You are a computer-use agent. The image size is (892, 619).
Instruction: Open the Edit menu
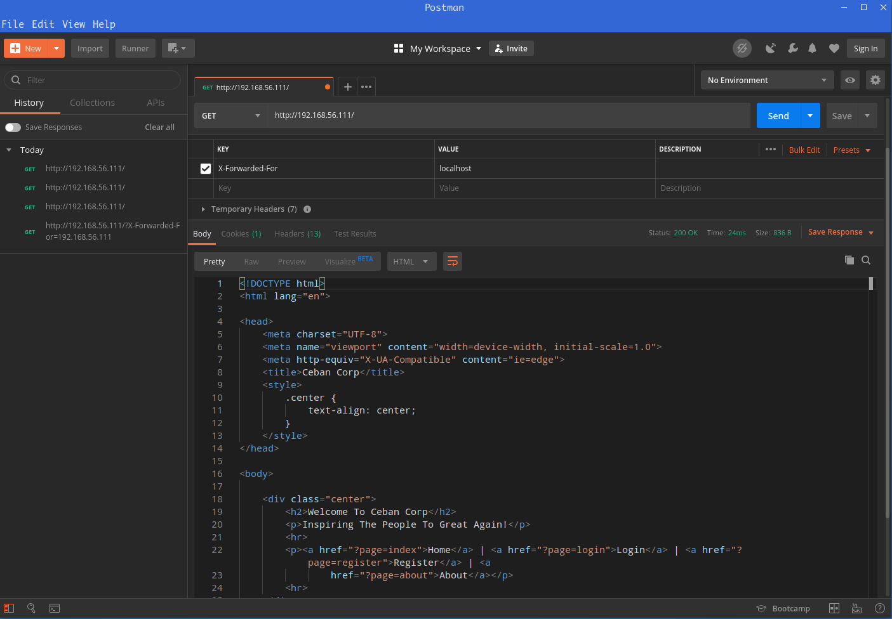43,24
